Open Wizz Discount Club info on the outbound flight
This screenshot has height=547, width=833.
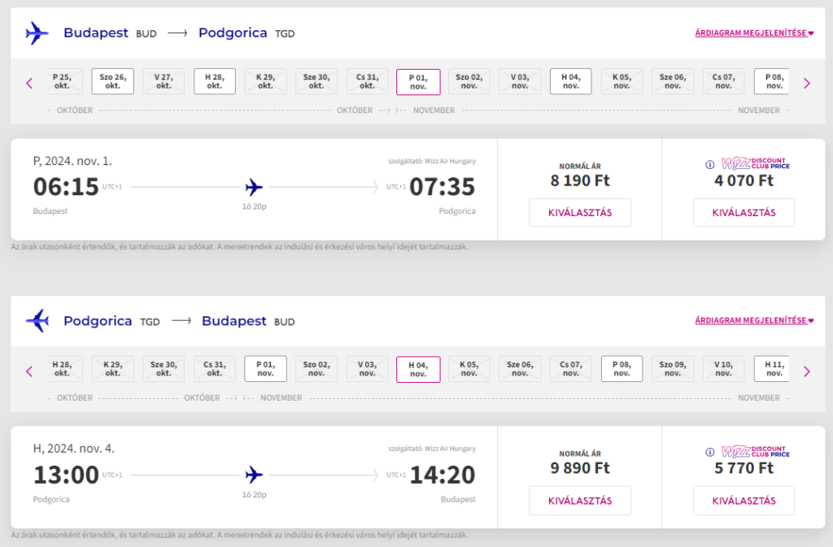coord(709,164)
